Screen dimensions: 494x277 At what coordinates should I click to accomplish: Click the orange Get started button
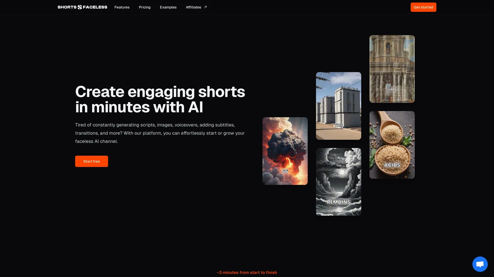[424, 7]
